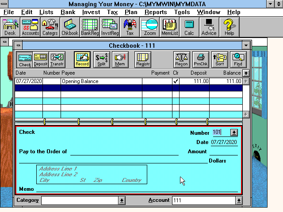Open the Invest menu
This screenshot has height=212, width=283.
click(91, 12)
